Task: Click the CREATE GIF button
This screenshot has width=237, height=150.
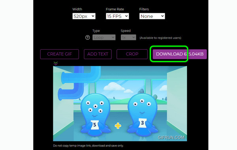Action: point(60,54)
